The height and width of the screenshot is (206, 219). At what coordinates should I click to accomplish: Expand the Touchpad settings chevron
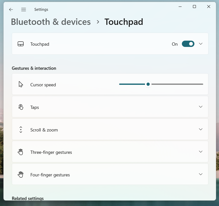[200, 44]
